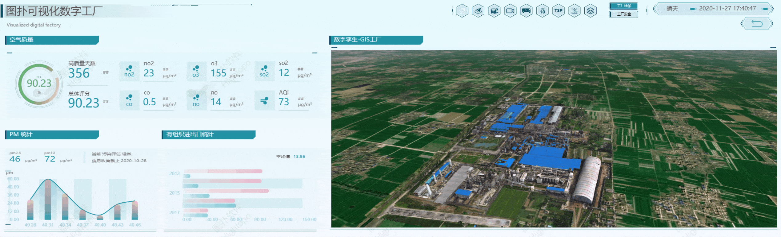The height and width of the screenshot is (237, 781).
Task: Click the PM 统计 panel header
Action: pos(52,134)
